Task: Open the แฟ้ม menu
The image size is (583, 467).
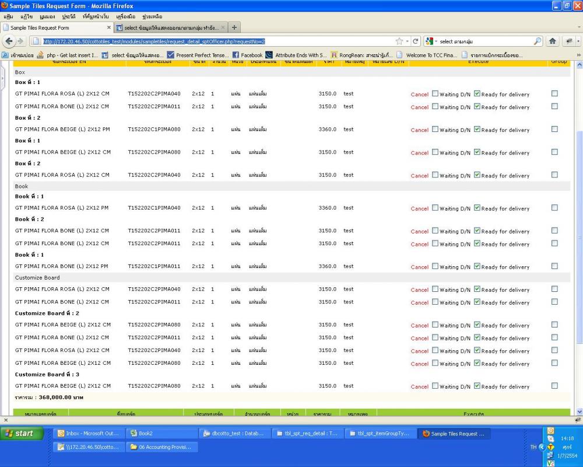Action: pos(8,16)
